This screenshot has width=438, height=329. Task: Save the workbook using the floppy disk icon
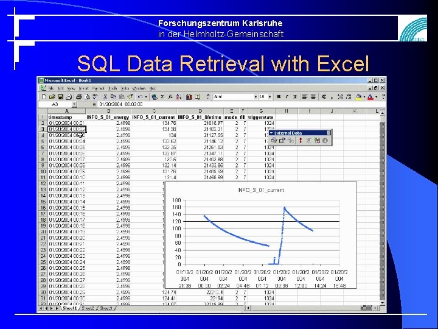(x=60, y=97)
